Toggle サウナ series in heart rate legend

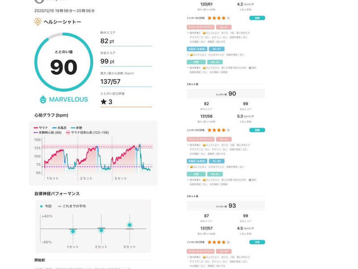point(40,128)
